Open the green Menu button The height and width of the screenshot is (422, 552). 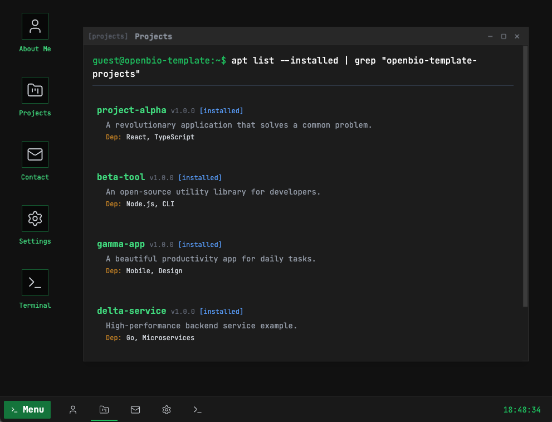click(27, 410)
